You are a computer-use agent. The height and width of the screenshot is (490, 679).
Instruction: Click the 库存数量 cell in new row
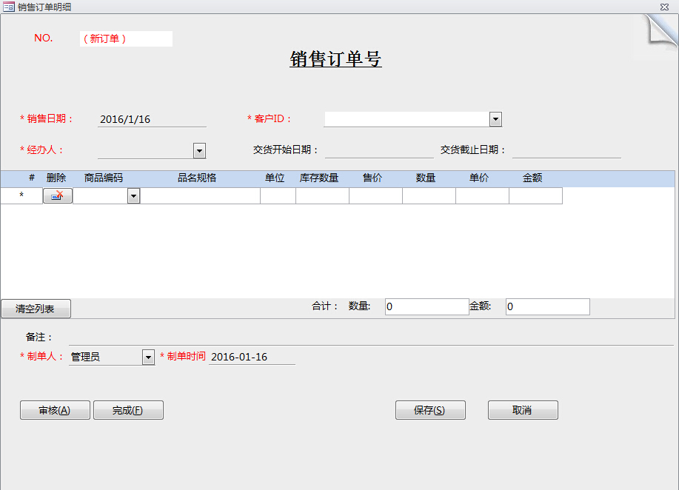pyautogui.click(x=323, y=195)
